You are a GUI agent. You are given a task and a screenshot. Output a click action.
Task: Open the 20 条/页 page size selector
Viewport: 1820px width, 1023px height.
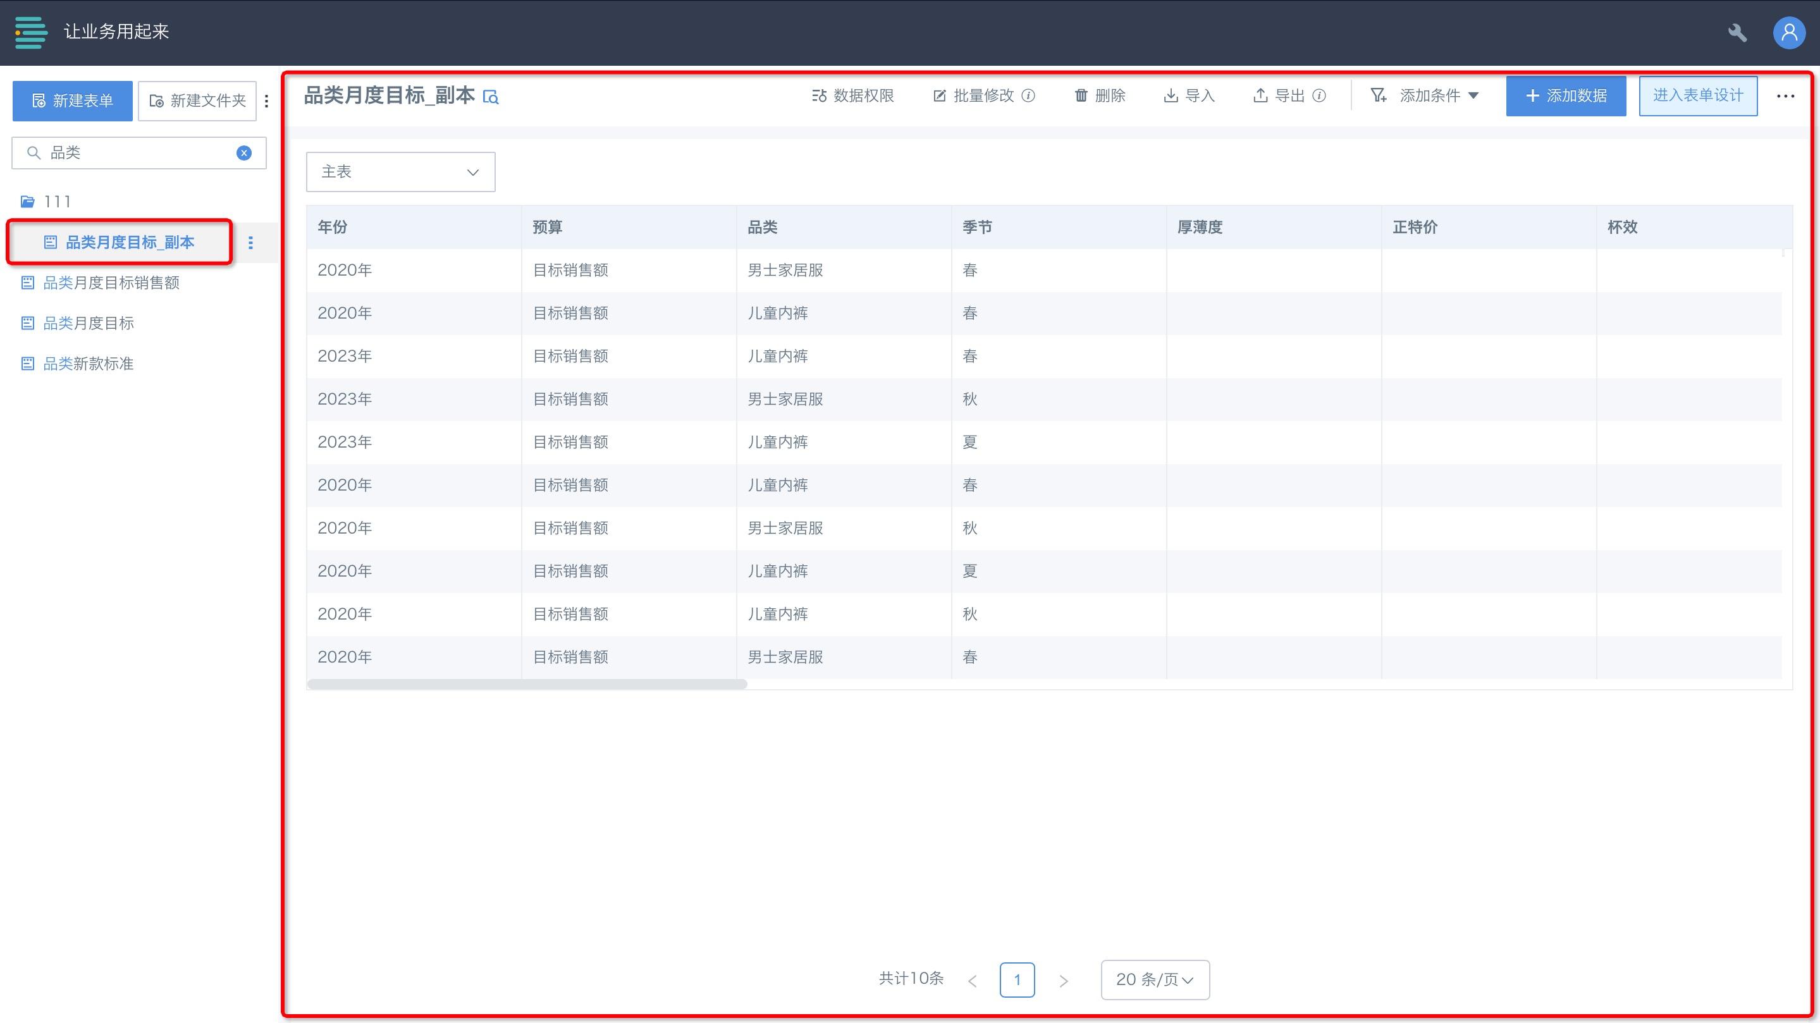(1155, 979)
